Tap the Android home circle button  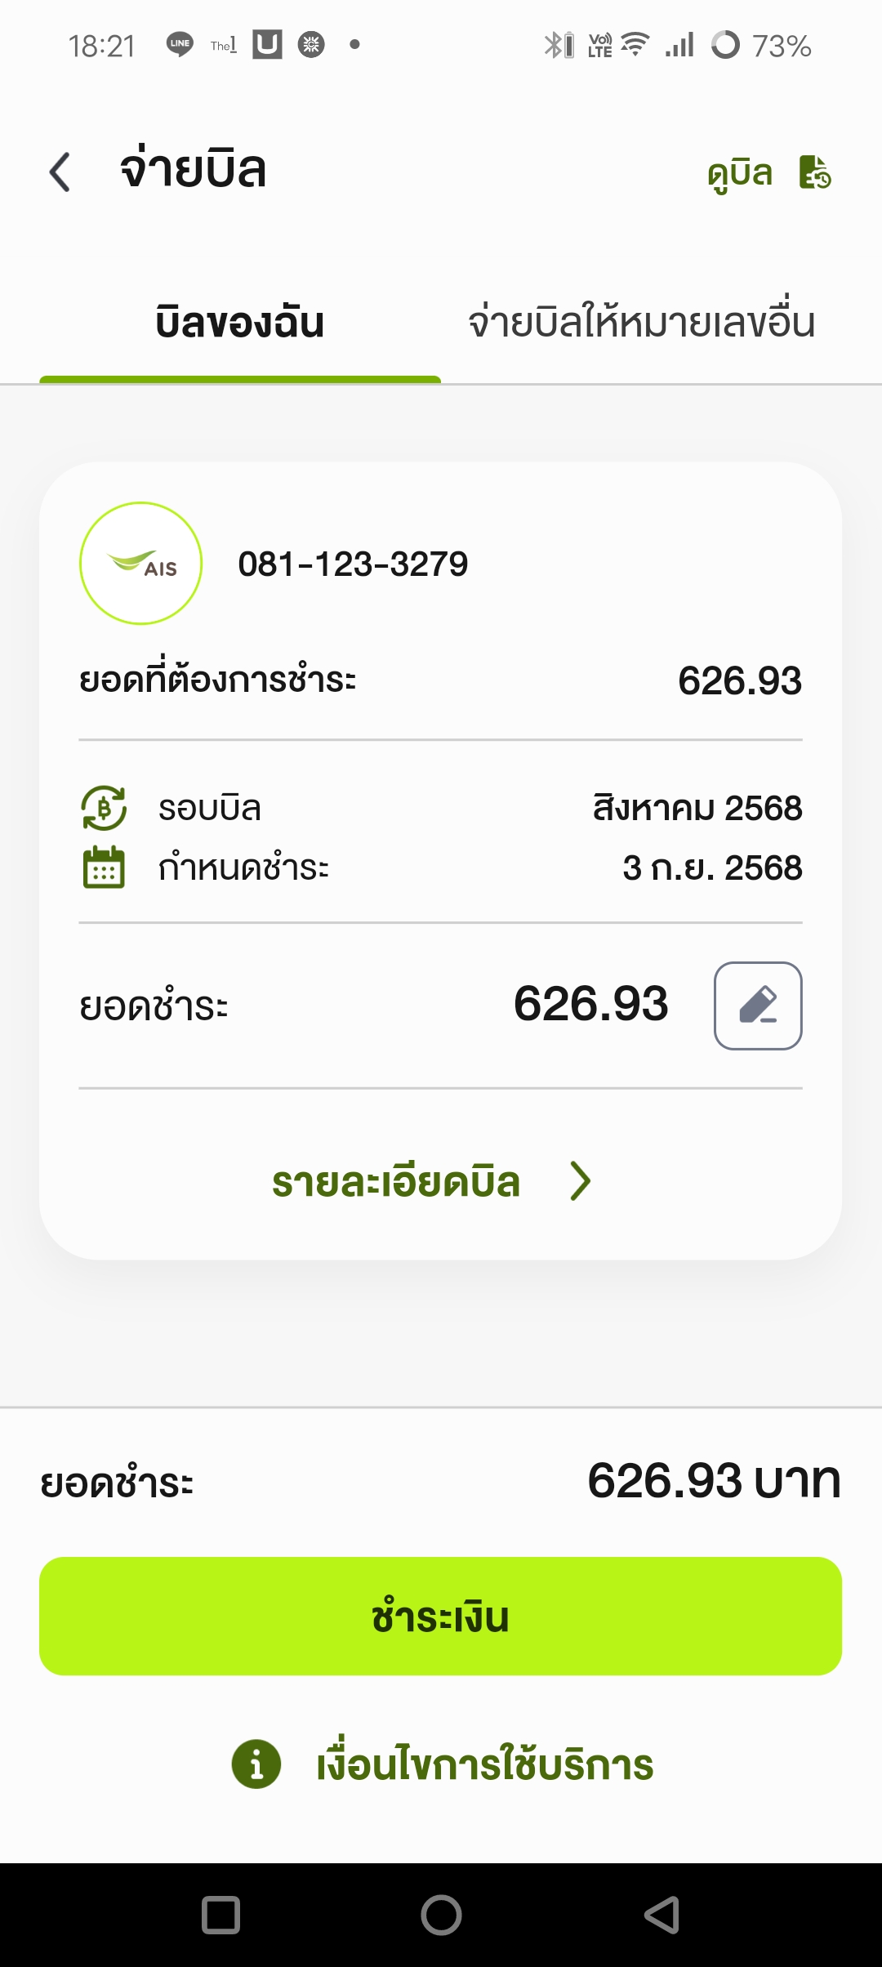pos(441,1915)
